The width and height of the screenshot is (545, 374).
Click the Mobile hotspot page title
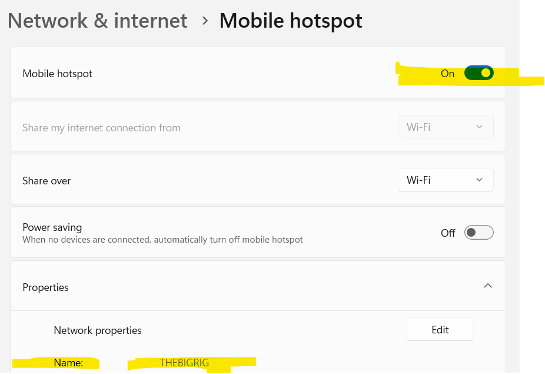click(291, 21)
